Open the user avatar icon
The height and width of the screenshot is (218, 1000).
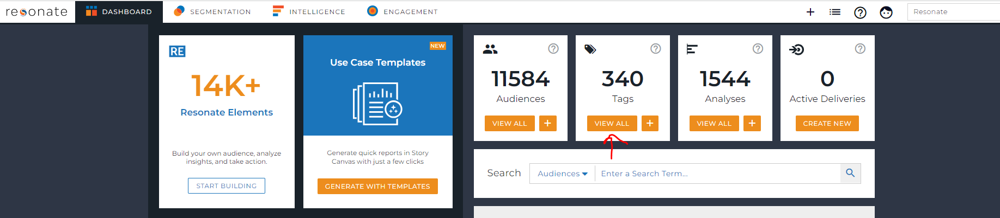click(886, 12)
